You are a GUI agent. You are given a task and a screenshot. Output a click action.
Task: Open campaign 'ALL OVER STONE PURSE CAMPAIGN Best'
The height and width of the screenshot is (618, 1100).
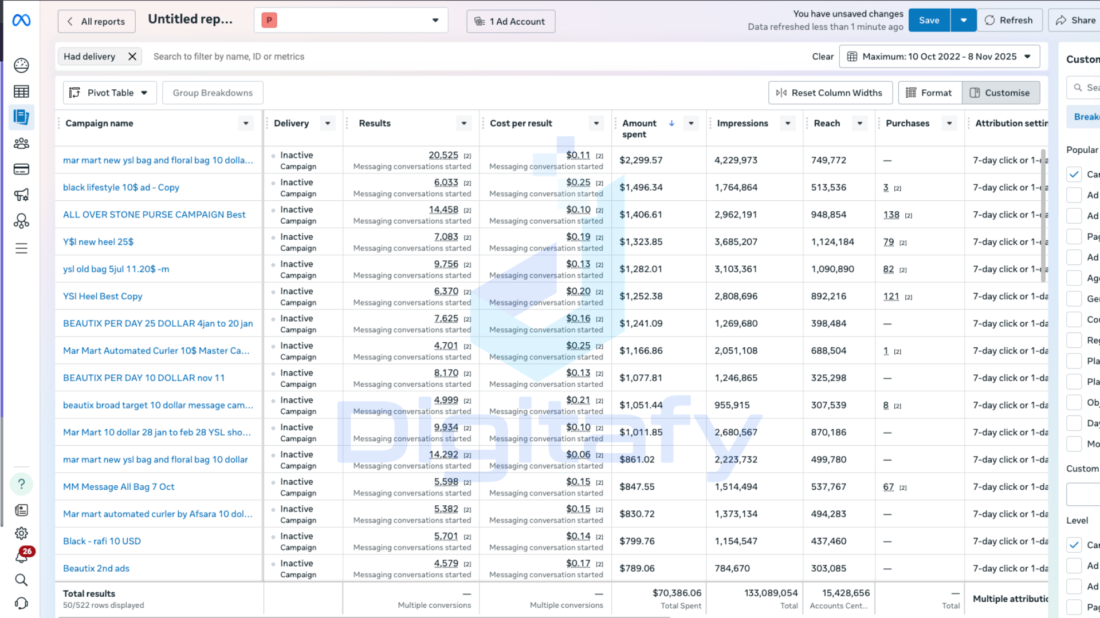pos(154,215)
